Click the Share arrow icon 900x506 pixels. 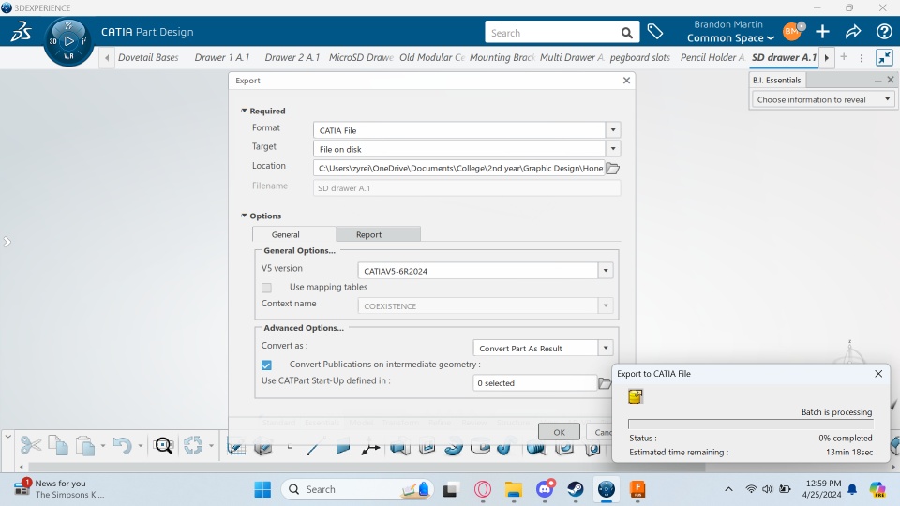pos(853,32)
